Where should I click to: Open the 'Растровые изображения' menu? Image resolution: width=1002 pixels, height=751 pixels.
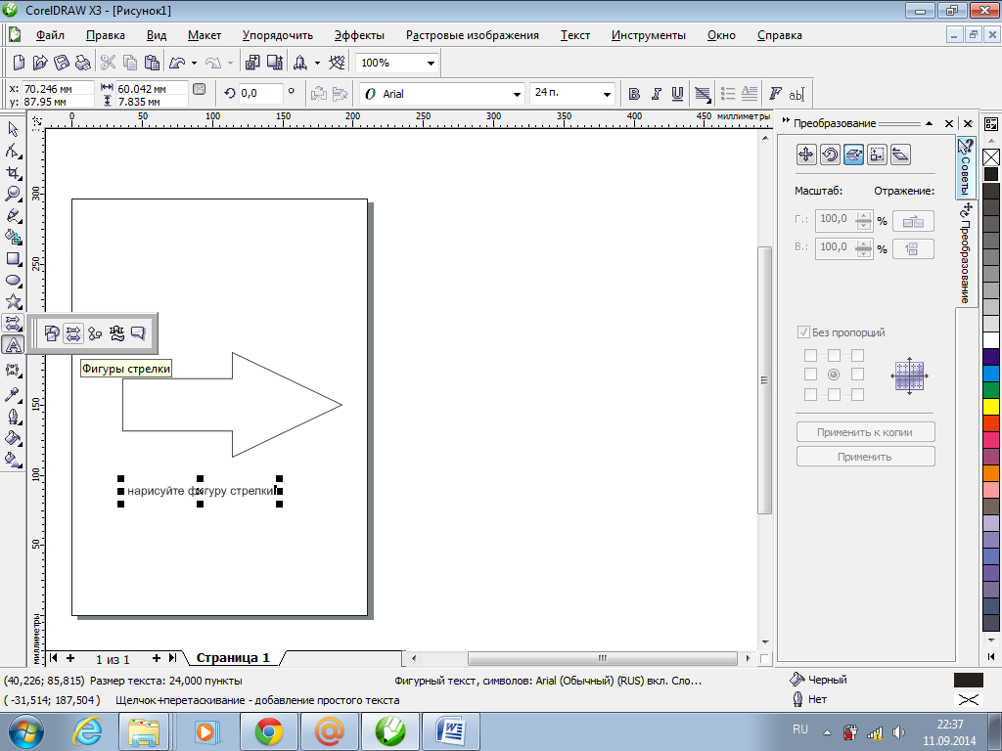[473, 35]
